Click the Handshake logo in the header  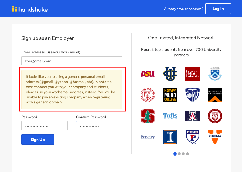coord(30,9)
